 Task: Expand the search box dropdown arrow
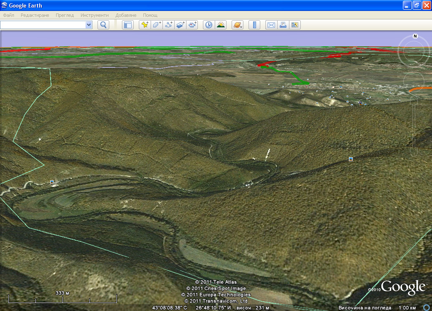click(89, 25)
